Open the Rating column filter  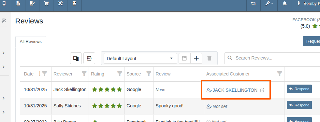[120, 74]
